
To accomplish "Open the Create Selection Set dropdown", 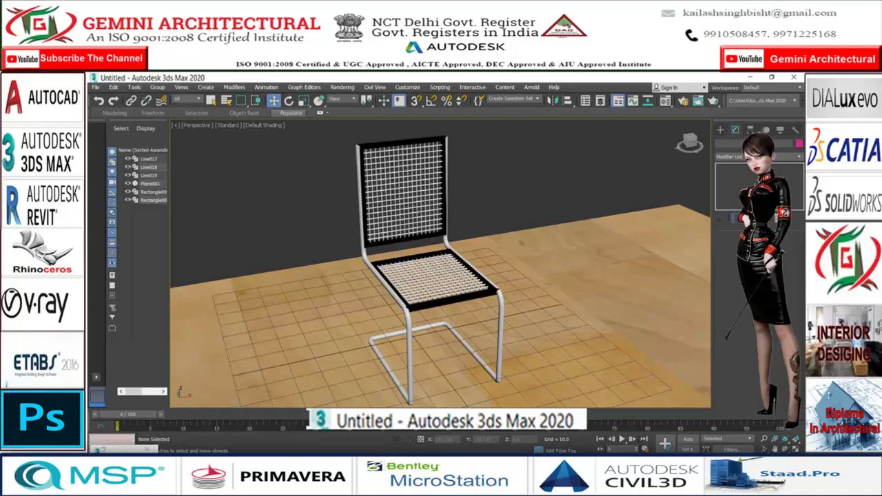I will coord(514,99).
